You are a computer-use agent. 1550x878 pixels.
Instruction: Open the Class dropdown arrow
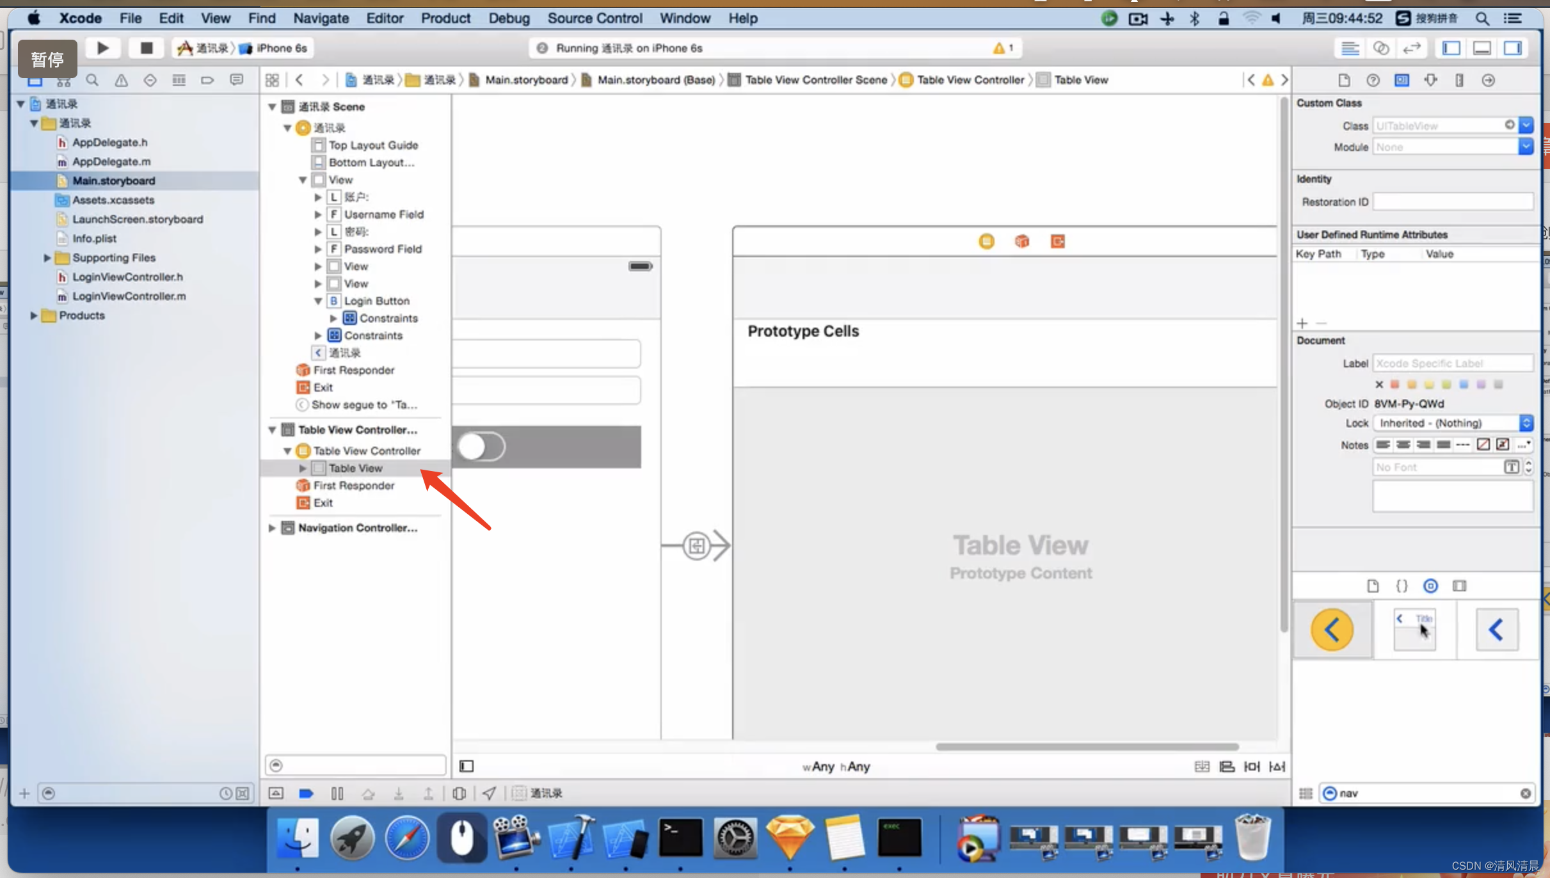[x=1526, y=125]
